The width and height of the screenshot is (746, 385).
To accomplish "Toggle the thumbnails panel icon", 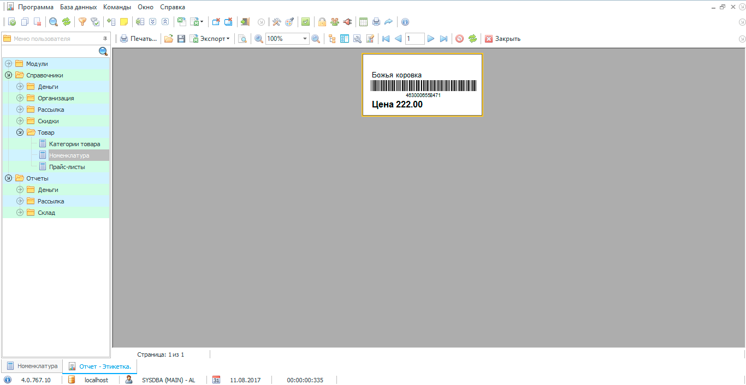I will point(345,39).
